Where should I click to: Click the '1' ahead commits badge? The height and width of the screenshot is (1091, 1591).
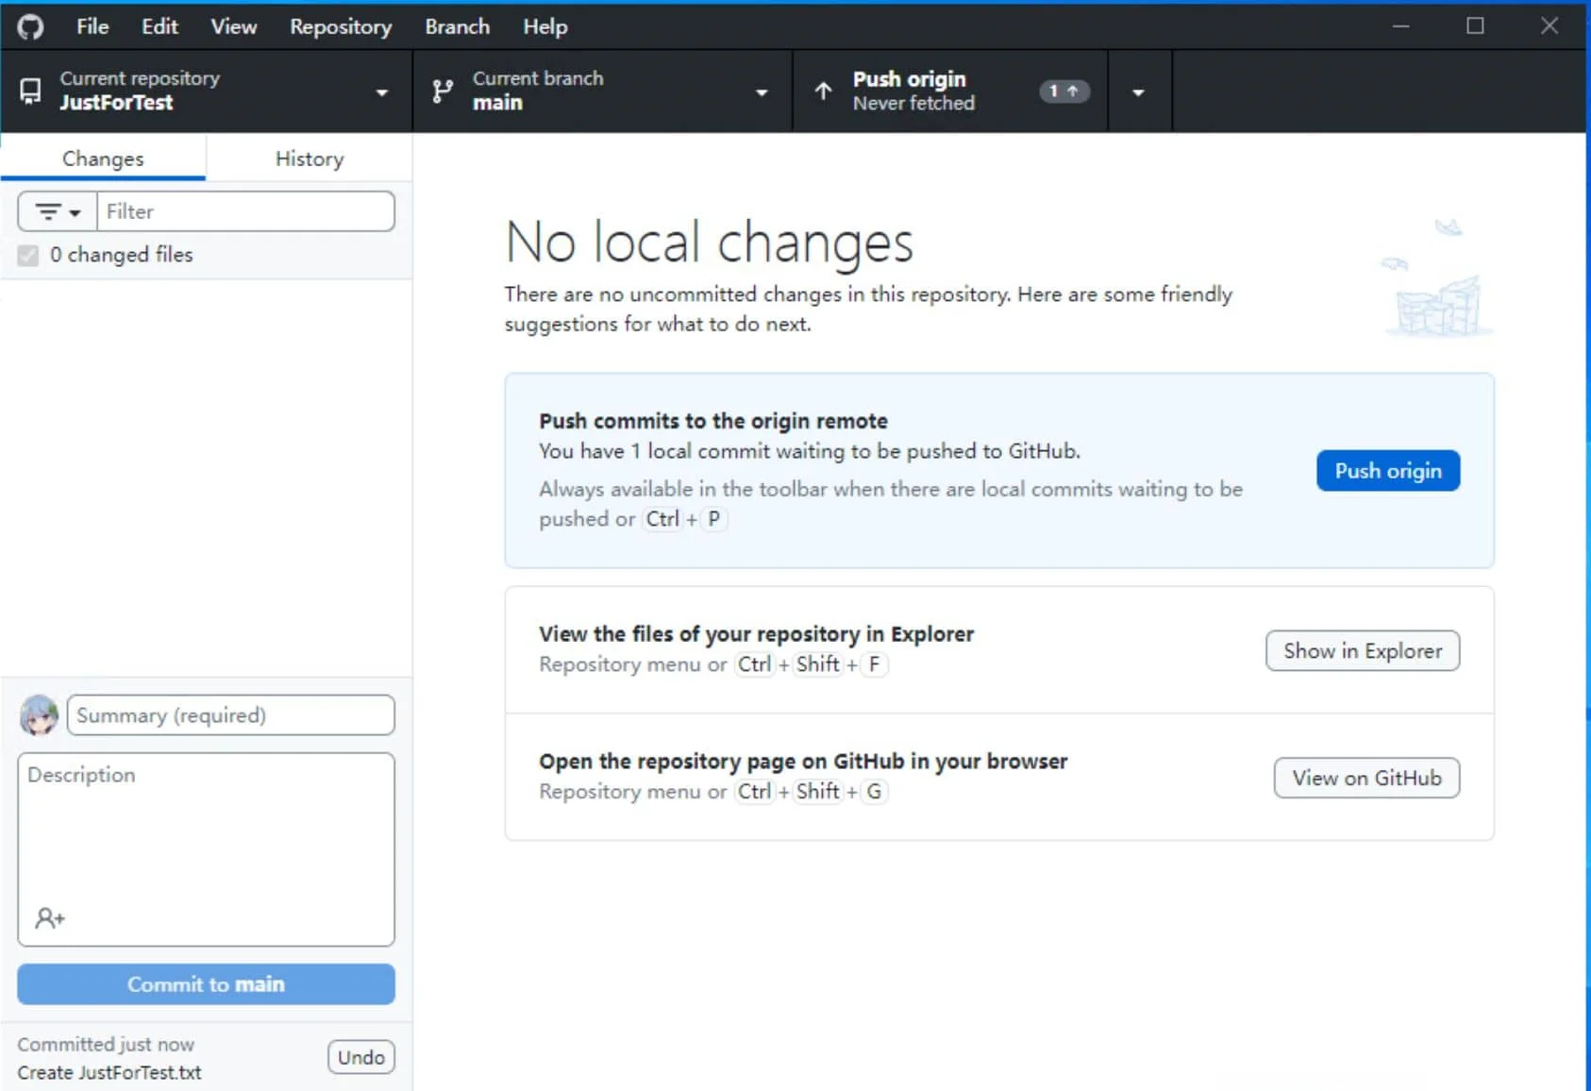1063,92
